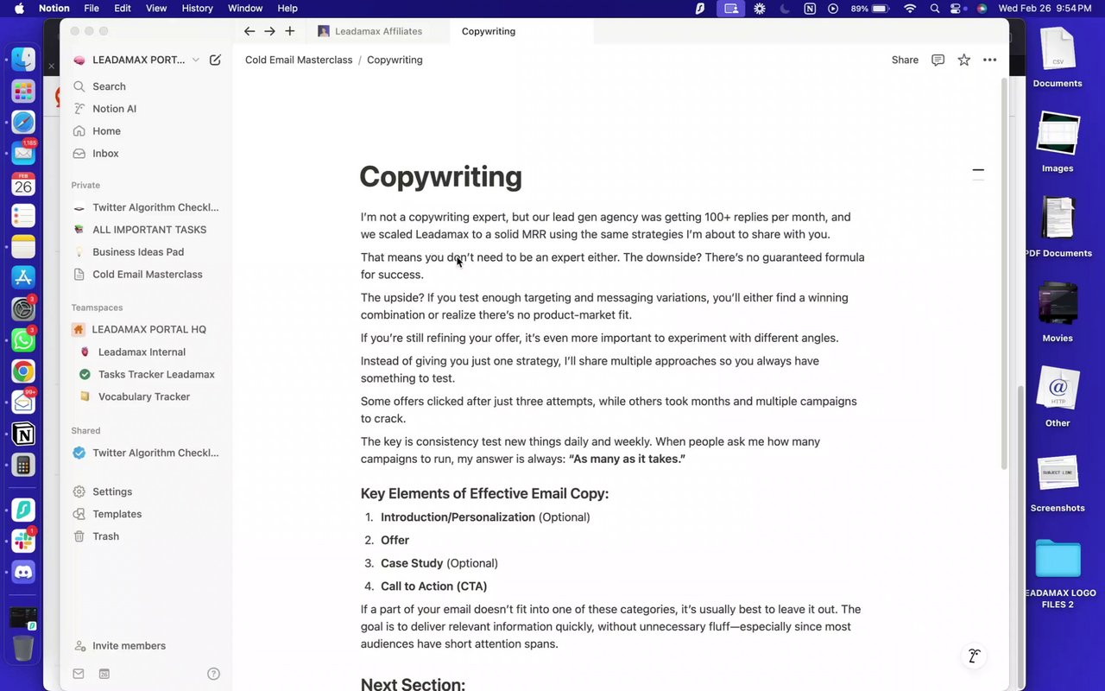Screen dimensions: 1105x691
Task: Open the workspace switcher dropdown LEADAMAX PORT...
Action: tap(136, 60)
